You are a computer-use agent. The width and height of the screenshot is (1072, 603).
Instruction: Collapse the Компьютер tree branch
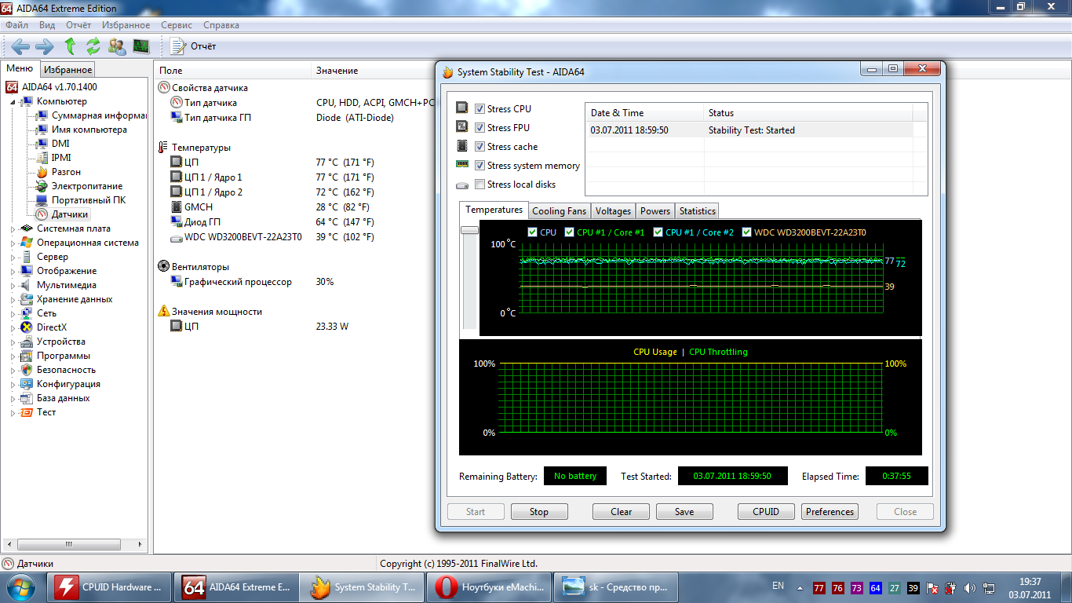point(13,101)
